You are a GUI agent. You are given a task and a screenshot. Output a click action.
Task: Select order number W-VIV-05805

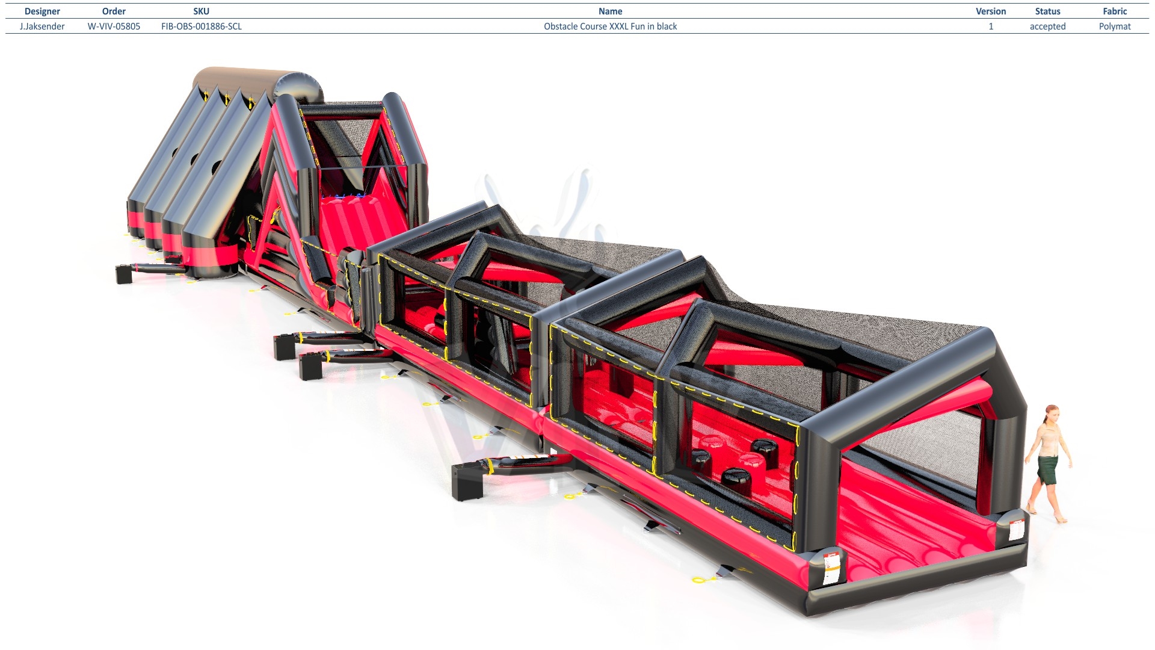click(x=114, y=26)
